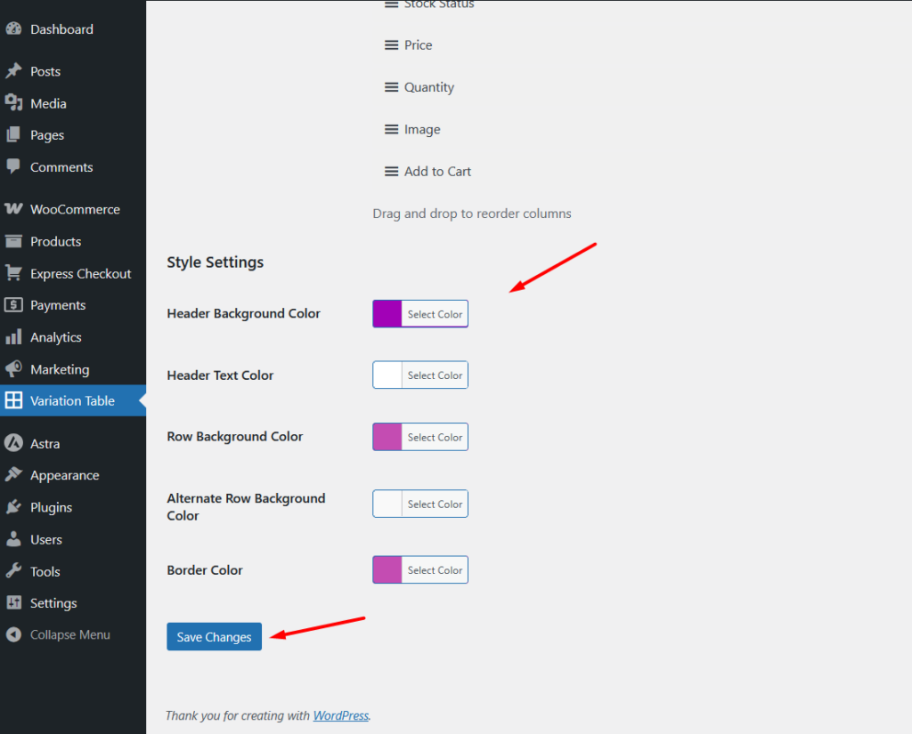This screenshot has height=734, width=912.
Task: Go to the Settings menu
Action: pos(53,603)
